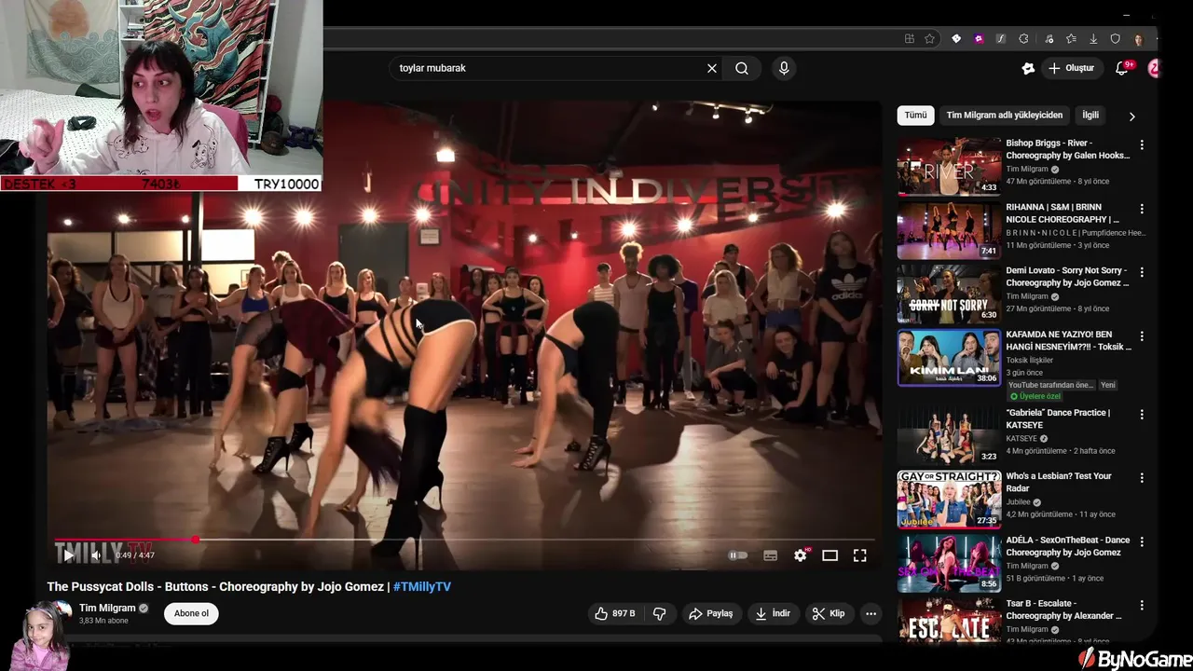This screenshot has height=671, width=1193.
Task: Click the white tag extension icon
Action: click(955, 39)
